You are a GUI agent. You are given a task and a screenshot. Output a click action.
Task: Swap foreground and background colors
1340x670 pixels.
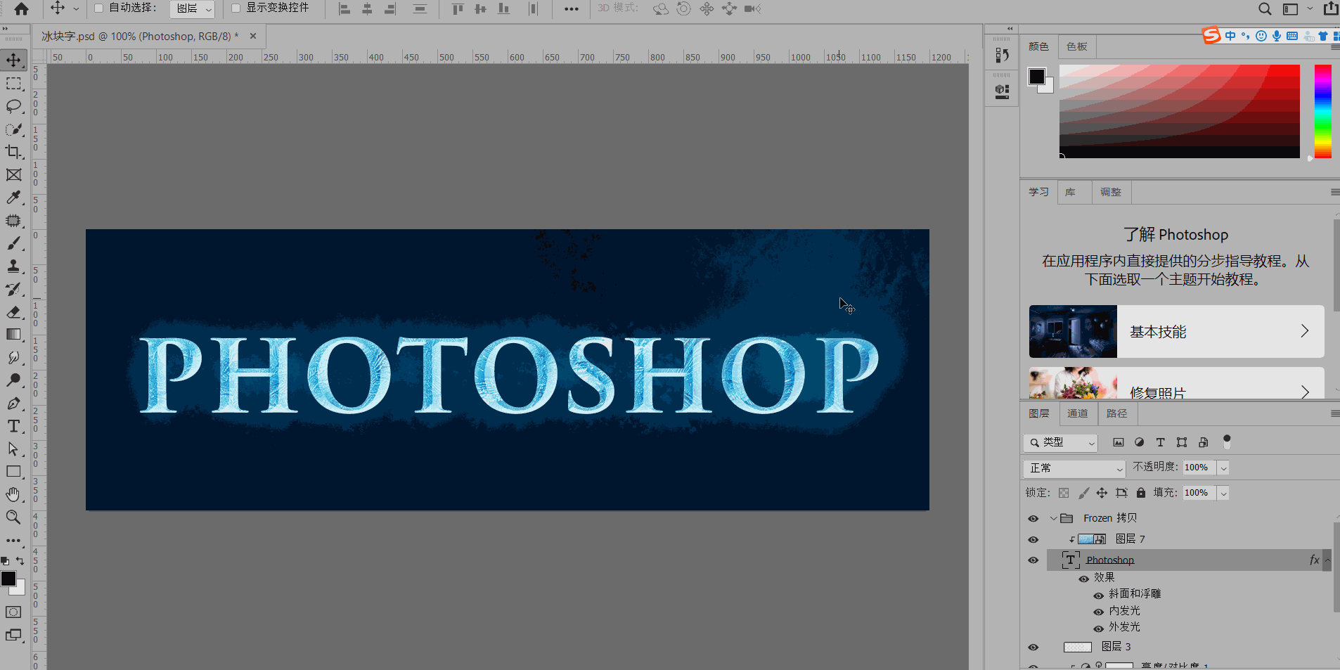tap(20, 560)
